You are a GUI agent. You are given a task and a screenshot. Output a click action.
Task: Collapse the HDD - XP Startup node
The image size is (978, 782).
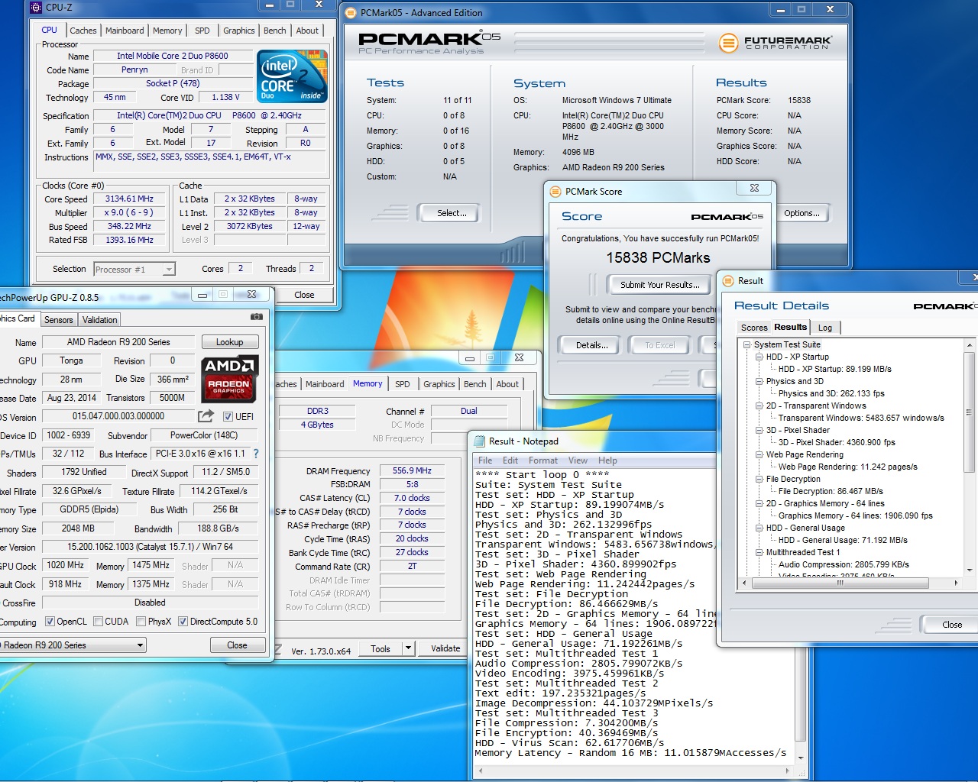pos(759,357)
